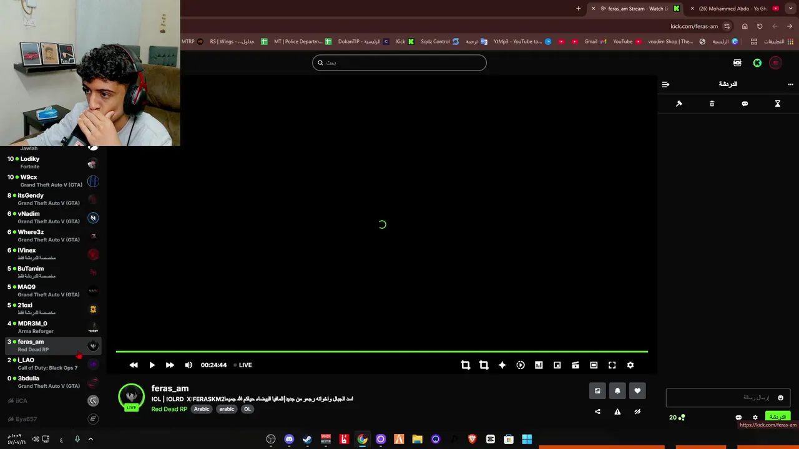799x449 pixels.
Task: Click the cast icon in player controls
Action: [576, 365]
